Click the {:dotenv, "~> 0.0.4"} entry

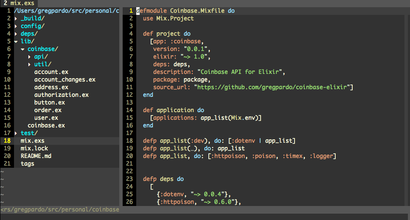click(x=192, y=195)
